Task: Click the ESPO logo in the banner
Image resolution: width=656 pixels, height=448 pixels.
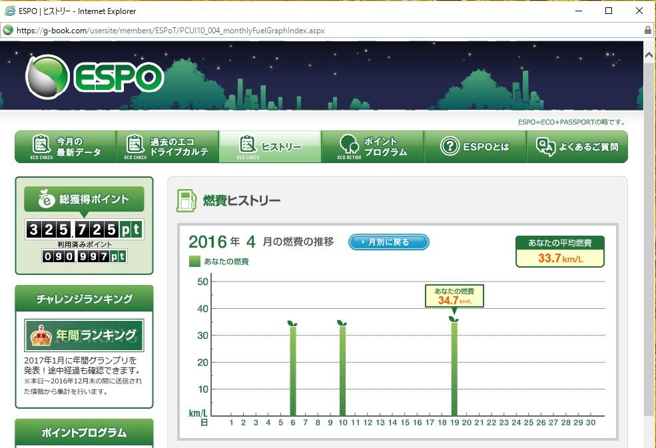Action: (95, 77)
